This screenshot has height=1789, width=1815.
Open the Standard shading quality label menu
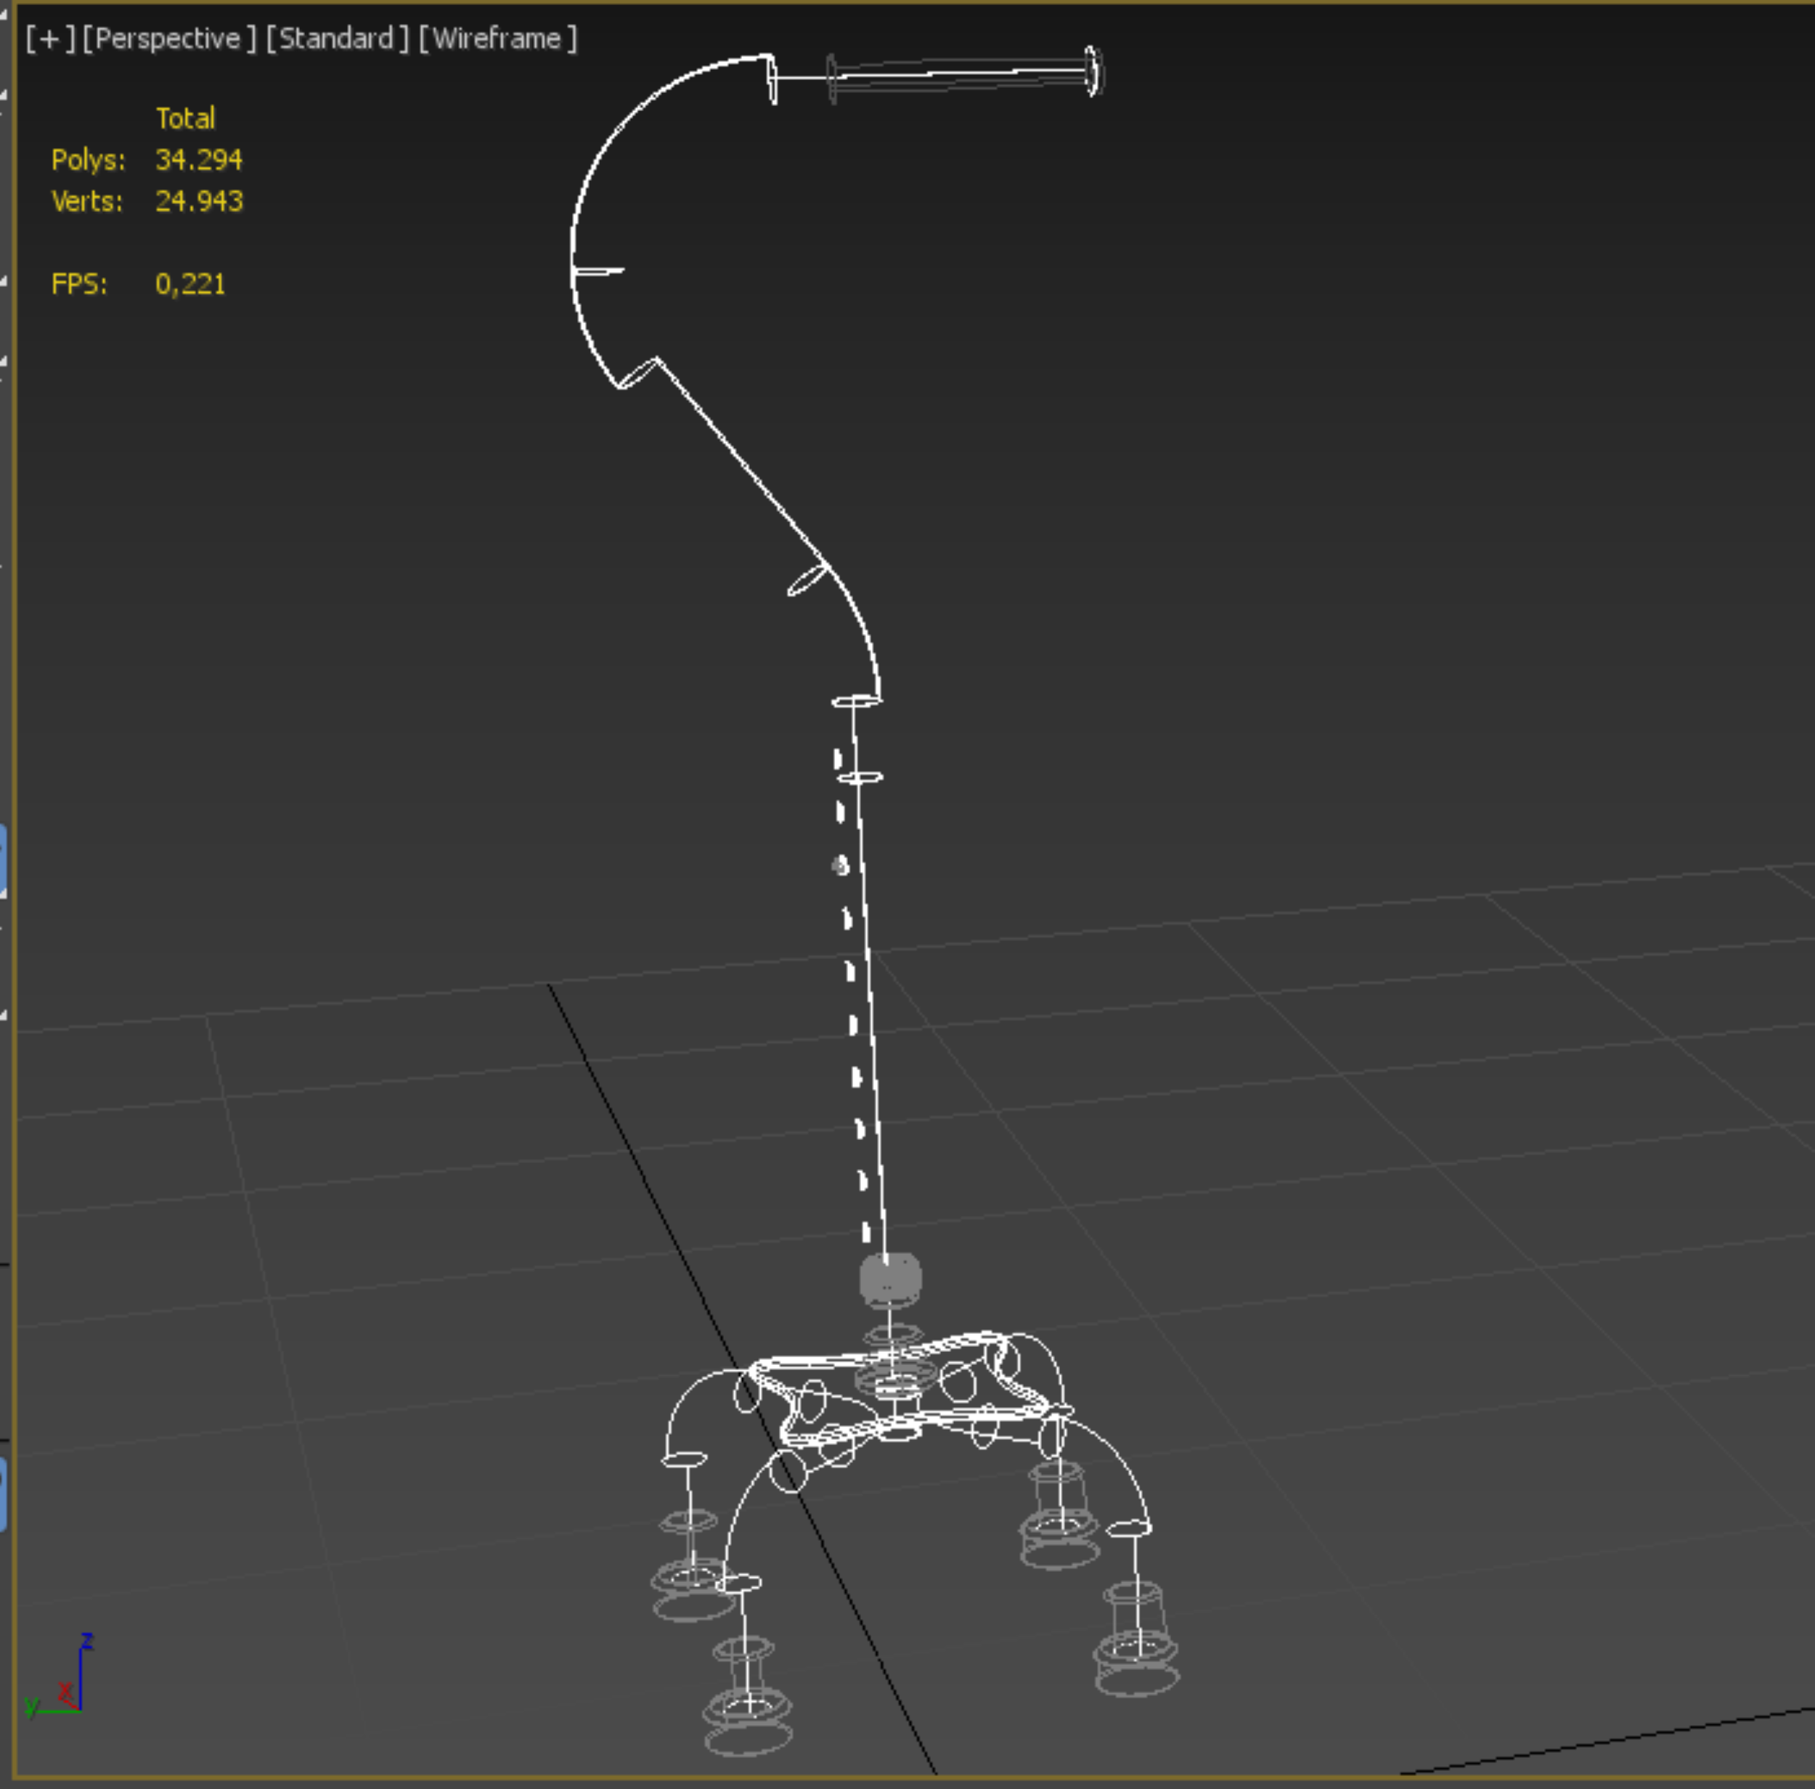(x=336, y=38)
